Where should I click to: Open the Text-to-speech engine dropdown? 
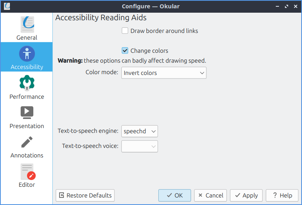tap(140, 131)
